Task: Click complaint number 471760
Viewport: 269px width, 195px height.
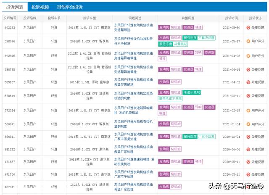Action: [10, 174]
